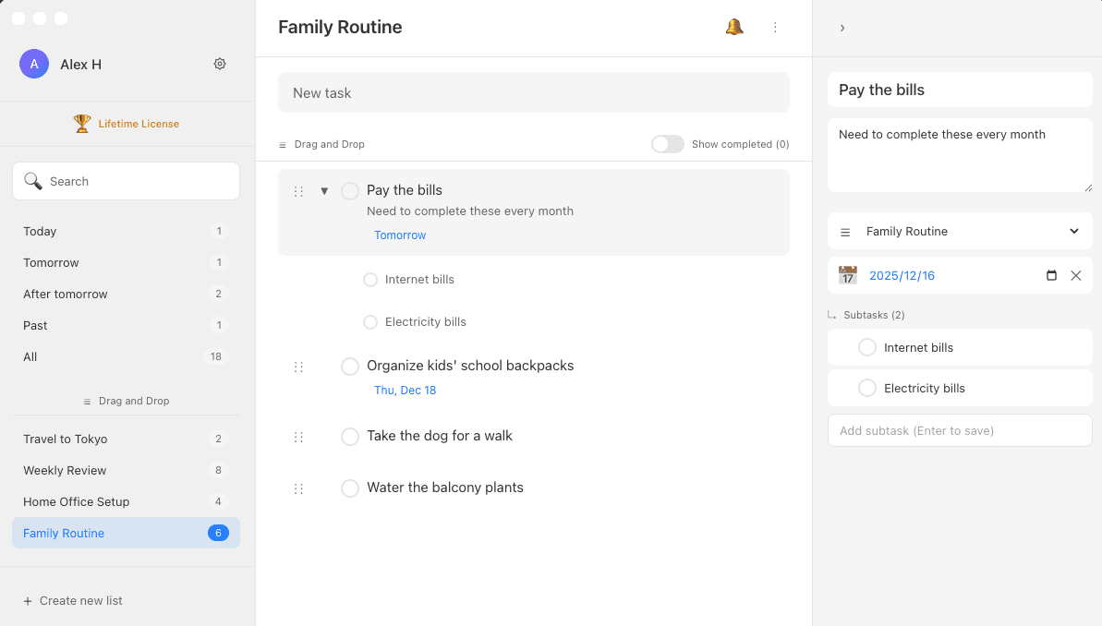Enable the Show completed toggle
1102x626 pixels.
click(x=667, y=144)
